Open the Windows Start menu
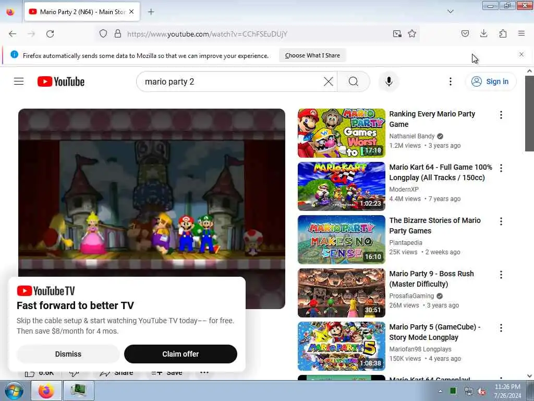Screen dimensions: 534x401 click(x=14, y=391)
